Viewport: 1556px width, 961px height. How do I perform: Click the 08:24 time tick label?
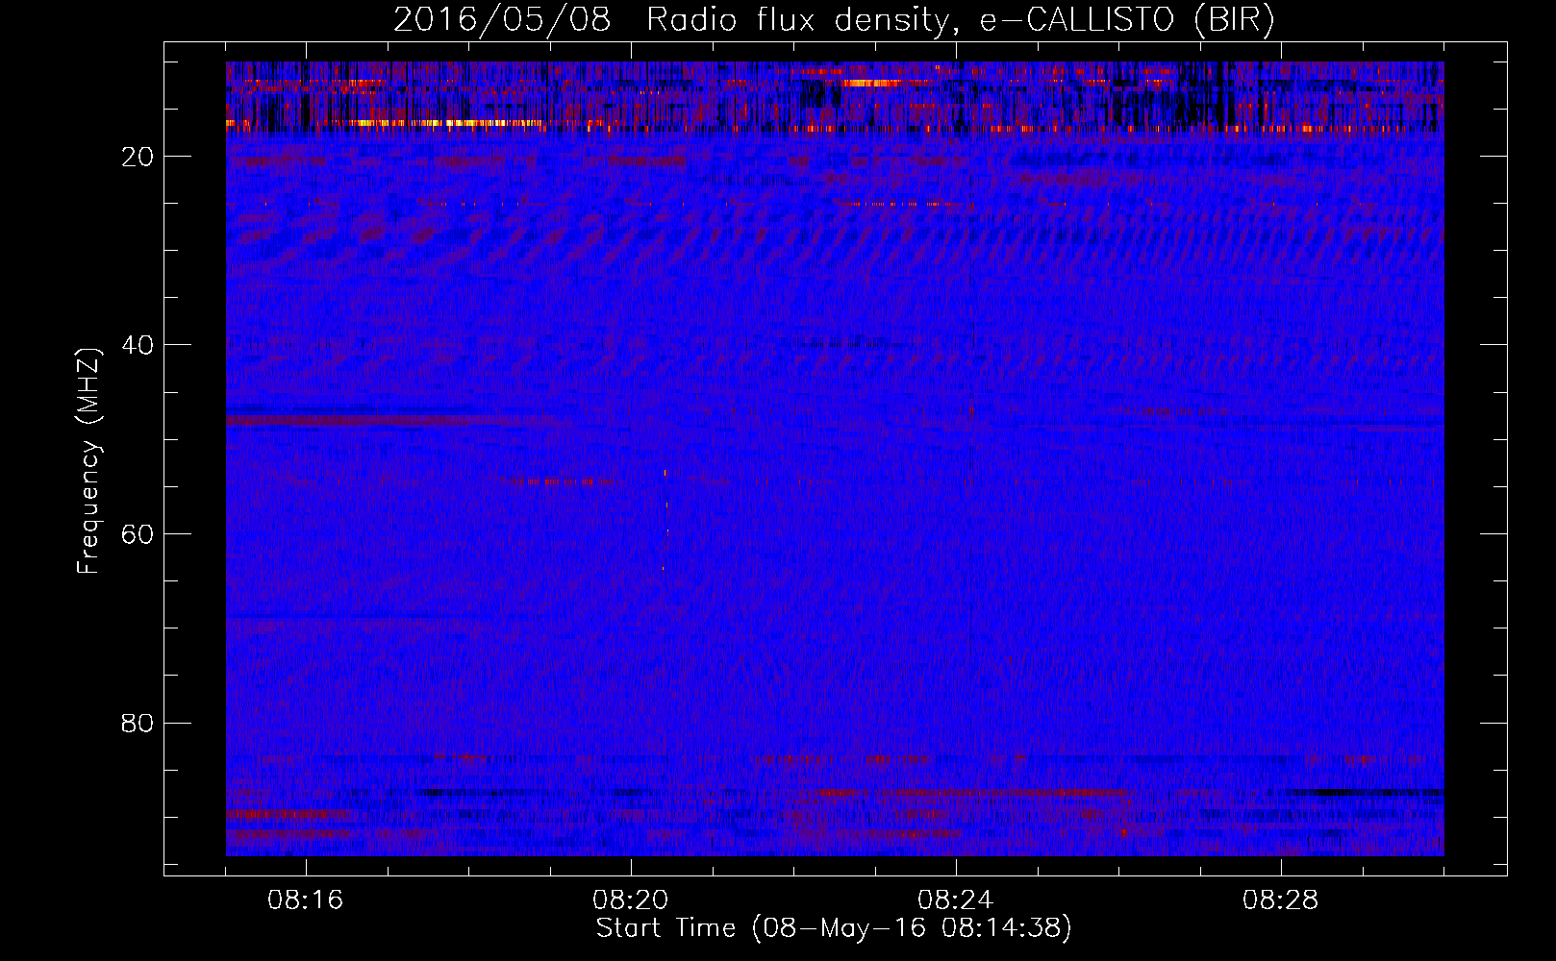[x=956, y=900]
